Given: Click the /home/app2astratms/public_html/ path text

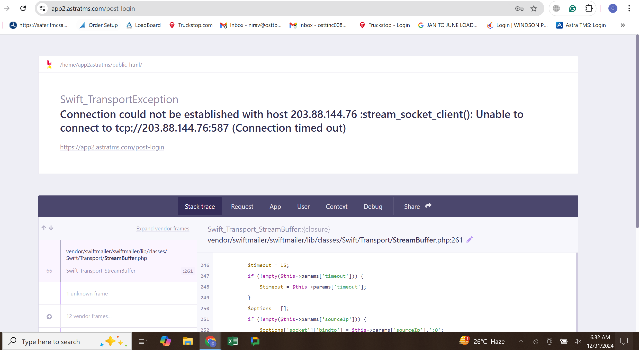Looking at the screenshot, I should (x=101, y=65).
